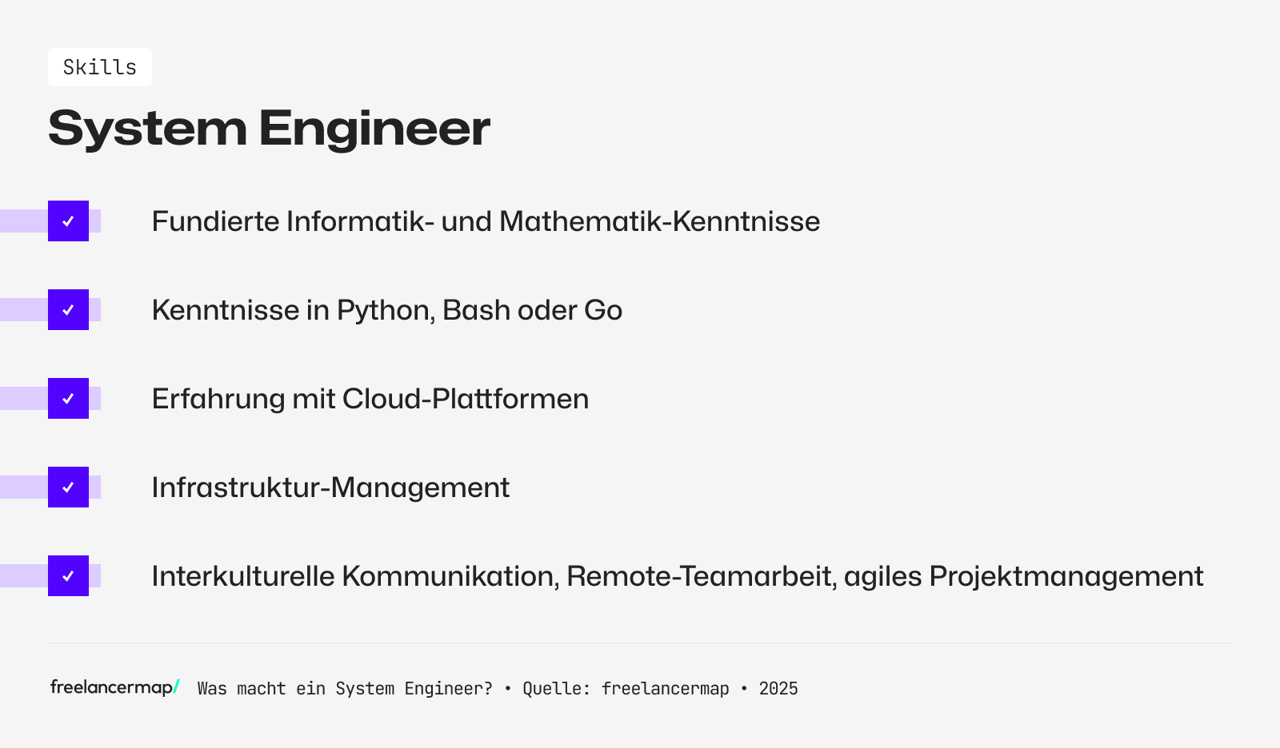Click the 2025 year in the footer

tap(778, 689)
